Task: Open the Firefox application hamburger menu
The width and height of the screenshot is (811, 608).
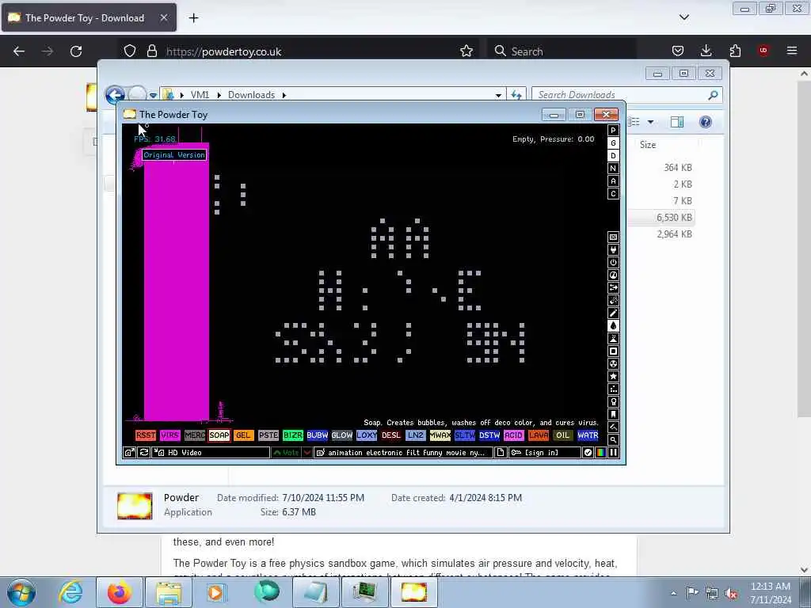Action: coord(792,51)
